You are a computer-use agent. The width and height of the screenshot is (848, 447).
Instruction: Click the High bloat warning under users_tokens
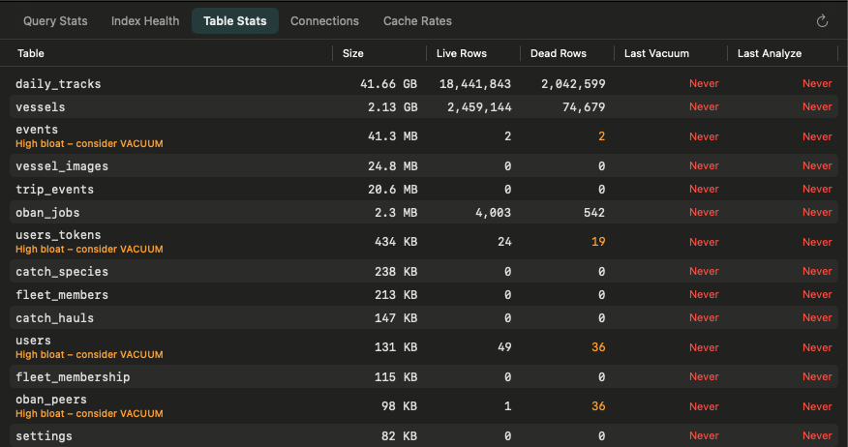coord(89,250)
